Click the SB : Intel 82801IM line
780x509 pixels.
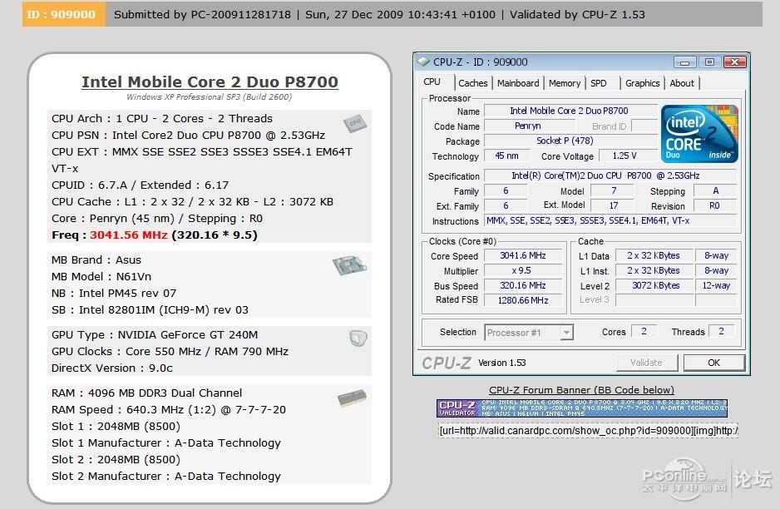coord(150,310)
